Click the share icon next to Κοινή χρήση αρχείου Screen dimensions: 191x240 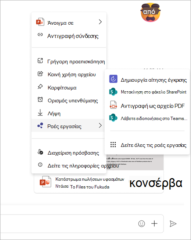(x=40, y=74)
